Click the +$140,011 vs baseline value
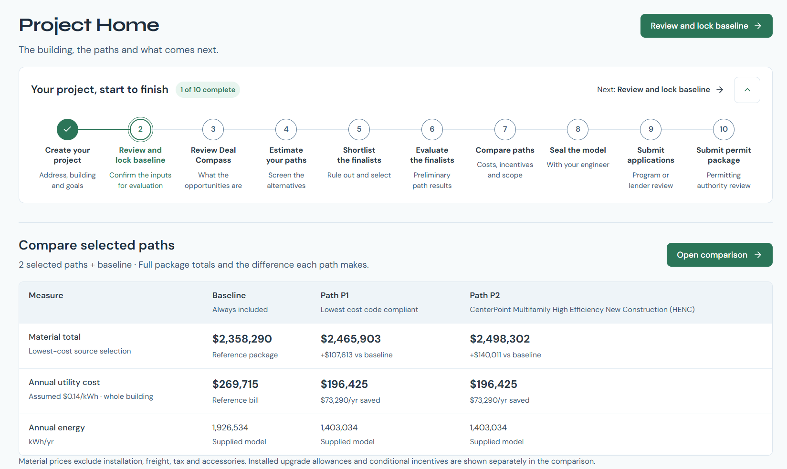The height and width of the screenshot is (469, 787). [505, 355]
